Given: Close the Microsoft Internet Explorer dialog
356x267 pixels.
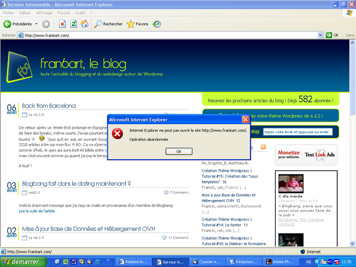Looking at the screenshot, I should coord(246,120).
